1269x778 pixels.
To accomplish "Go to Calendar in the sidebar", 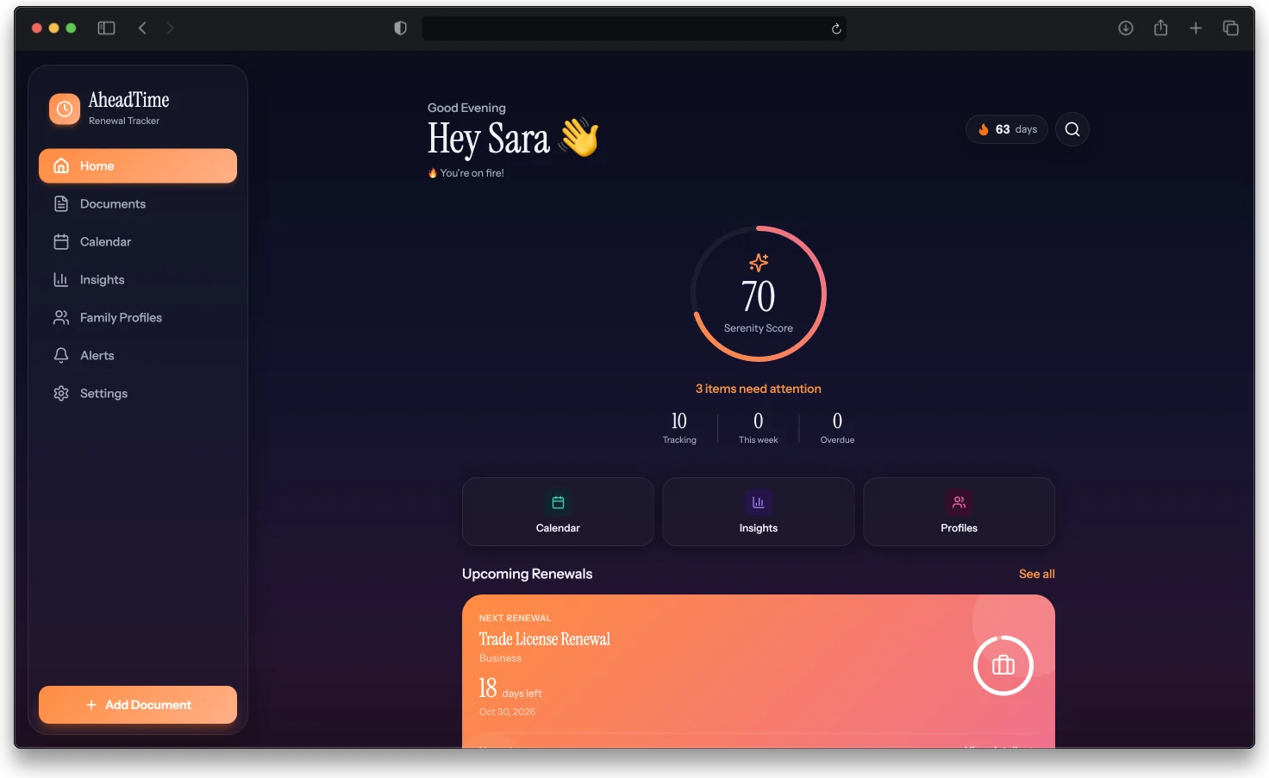I will point(138,242).
